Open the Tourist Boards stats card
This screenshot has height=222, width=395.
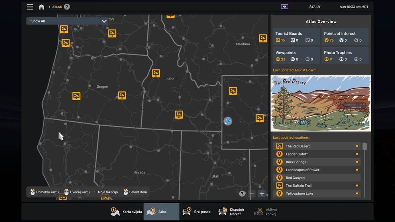(296, 37)
